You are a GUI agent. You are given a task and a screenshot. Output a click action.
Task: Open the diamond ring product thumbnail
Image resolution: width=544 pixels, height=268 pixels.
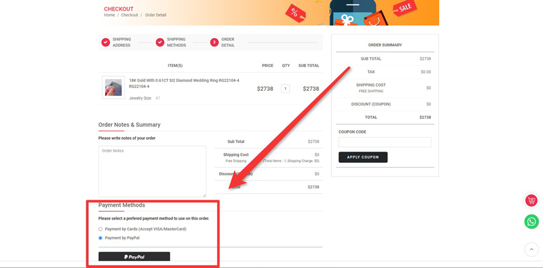pos(113,88)
